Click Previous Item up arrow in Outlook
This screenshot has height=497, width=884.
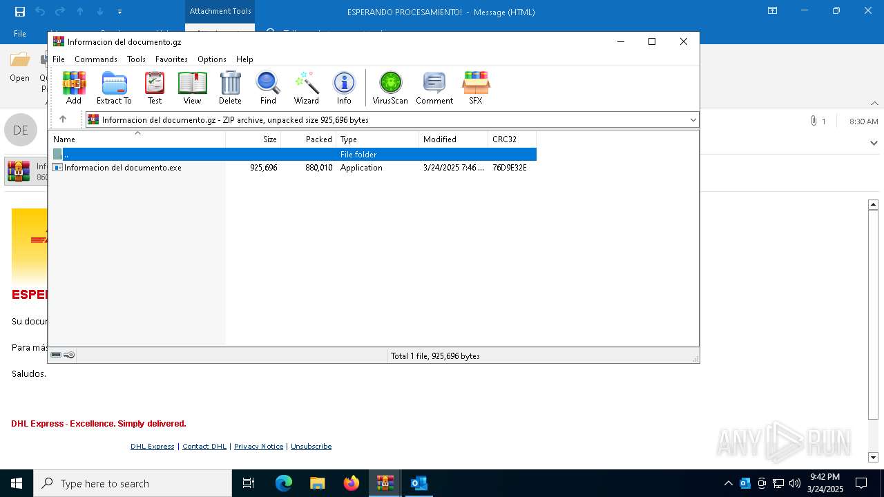(x=80, y=12)
